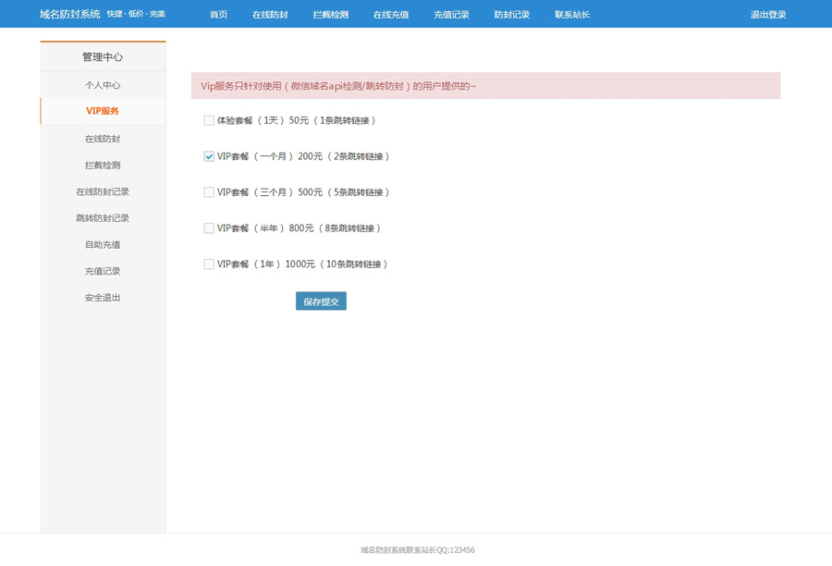Open 个人中心 in the sidebar

point(103,85)
